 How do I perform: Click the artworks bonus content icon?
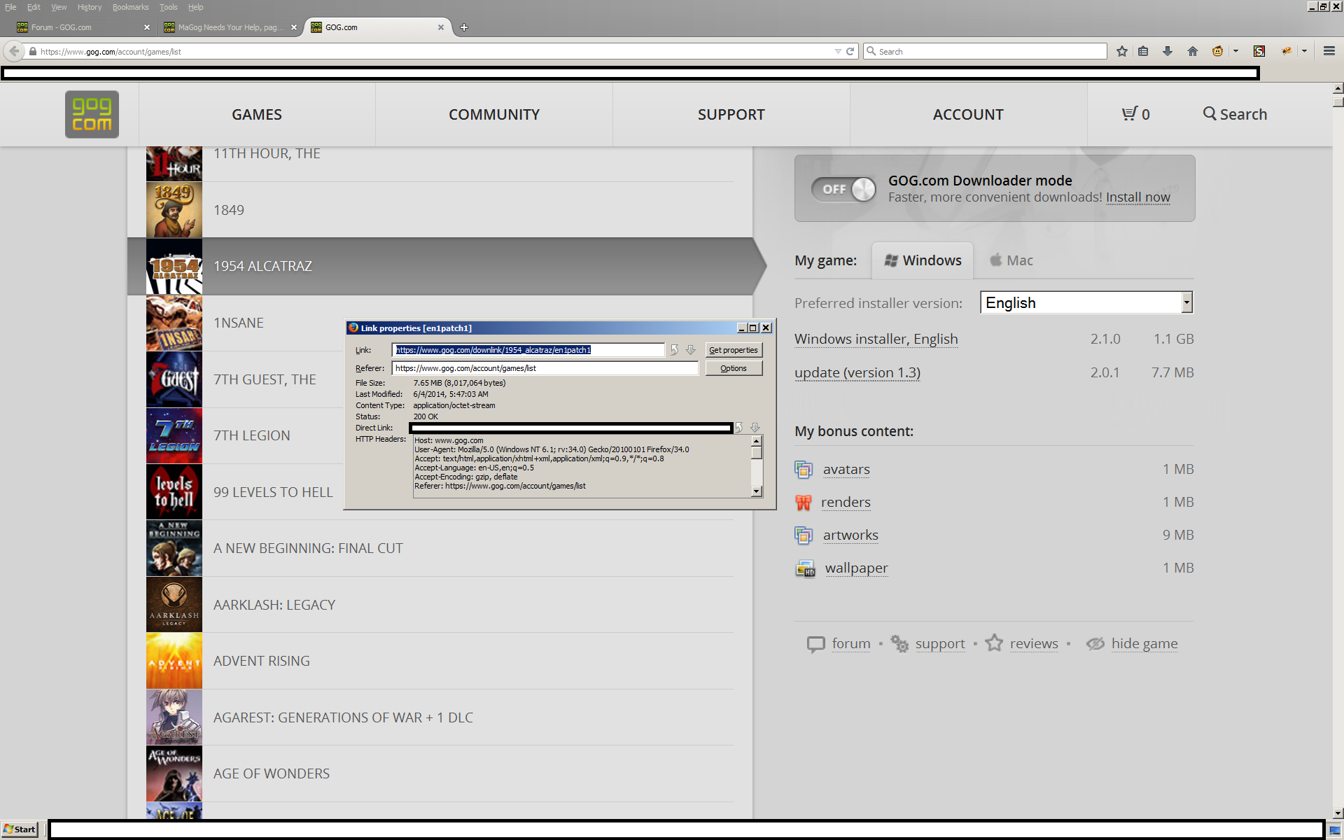pyautogui.click(x=804, y=535)
